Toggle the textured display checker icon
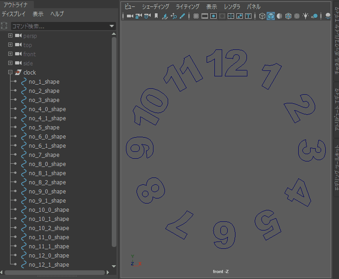Screen dimensions: 339x279 [x=297, y=16]
